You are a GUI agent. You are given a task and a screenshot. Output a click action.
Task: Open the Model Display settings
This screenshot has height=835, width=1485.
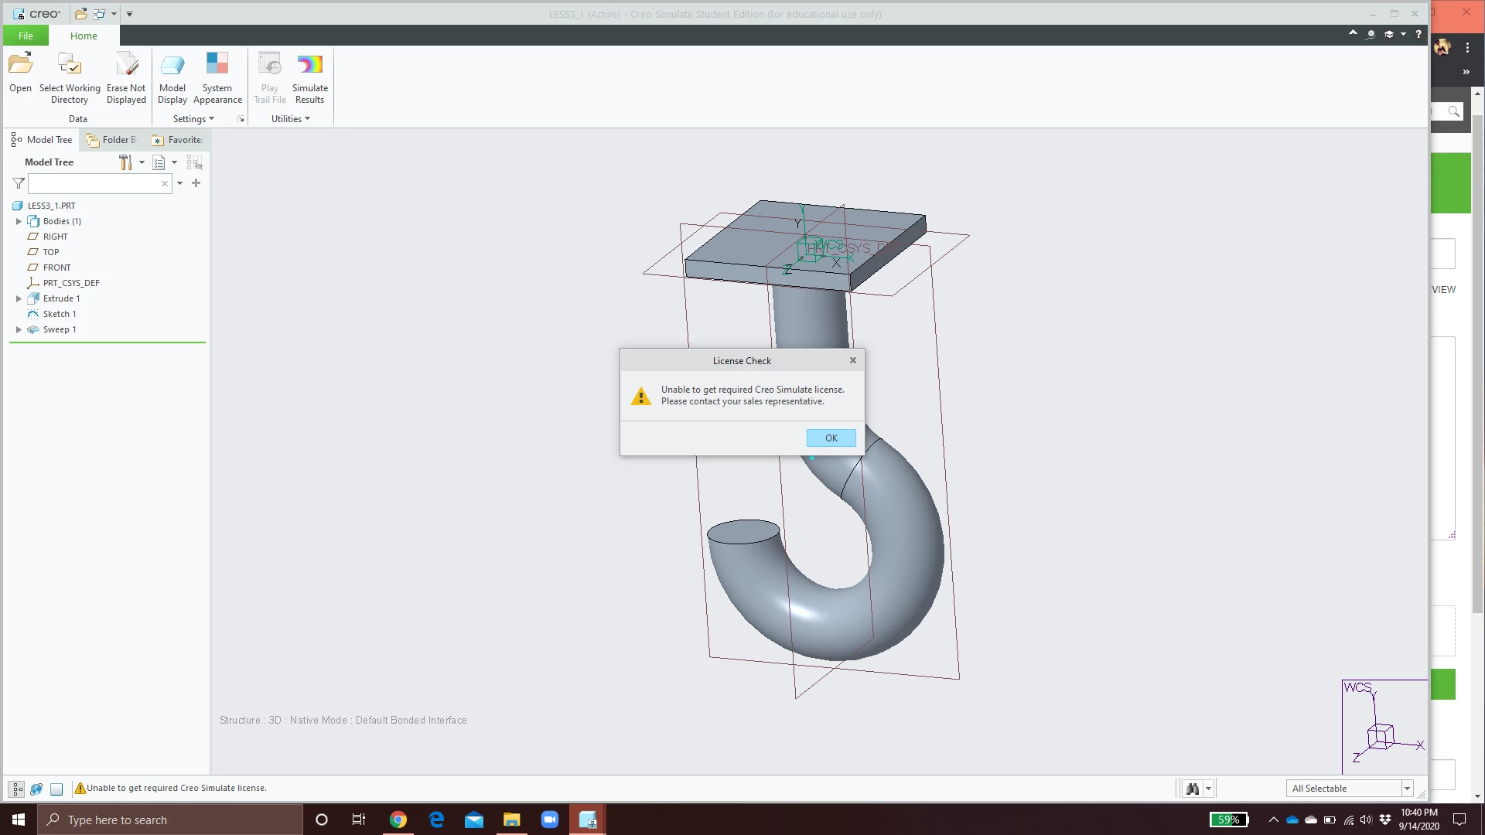coord(172,64)
